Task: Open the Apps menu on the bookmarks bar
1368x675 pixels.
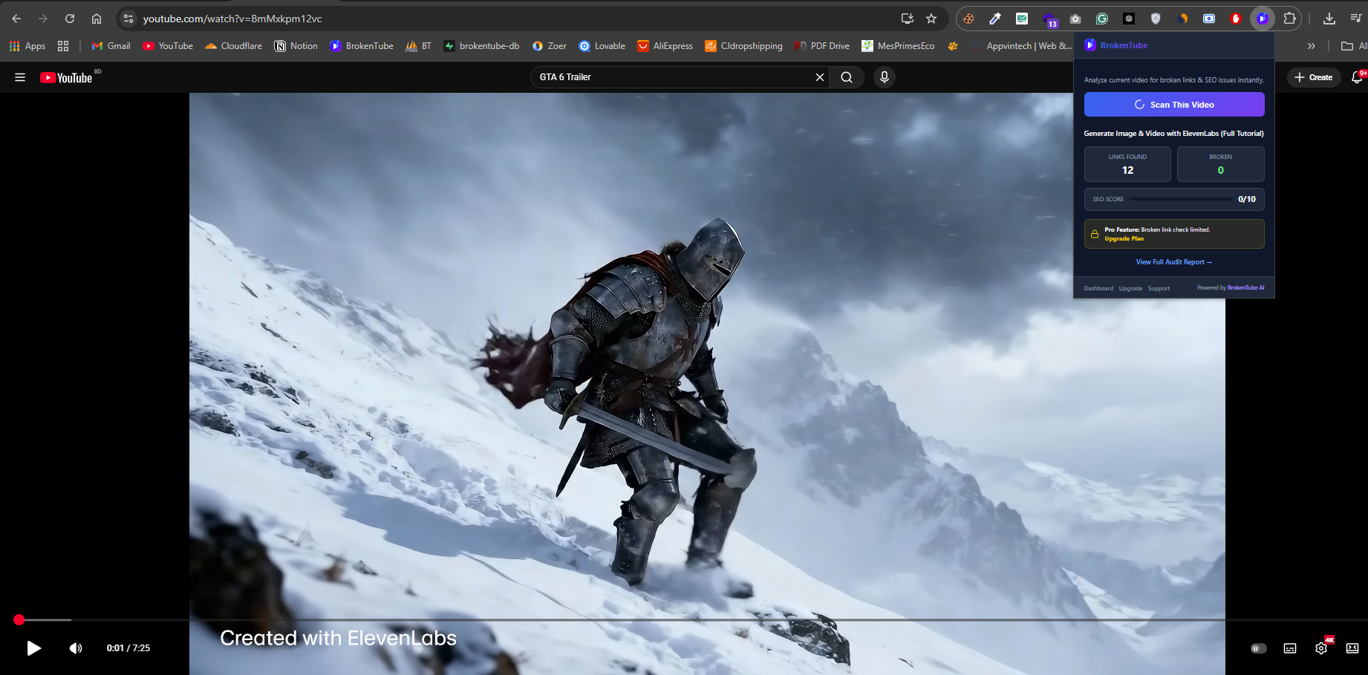Action: [27, 45]
